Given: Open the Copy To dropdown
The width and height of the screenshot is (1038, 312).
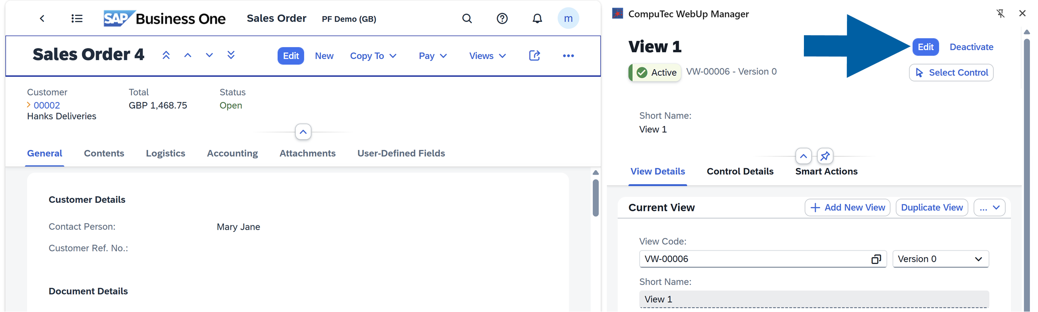Looking at the screenshot, I should click(373, 56).
